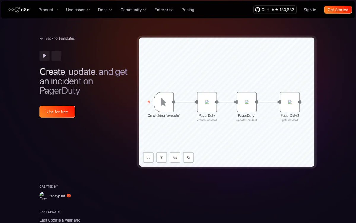This screenshot has width=356, height=223.
Task: Click the fit-to-view canvas button
Action: [x=148, y=157]
